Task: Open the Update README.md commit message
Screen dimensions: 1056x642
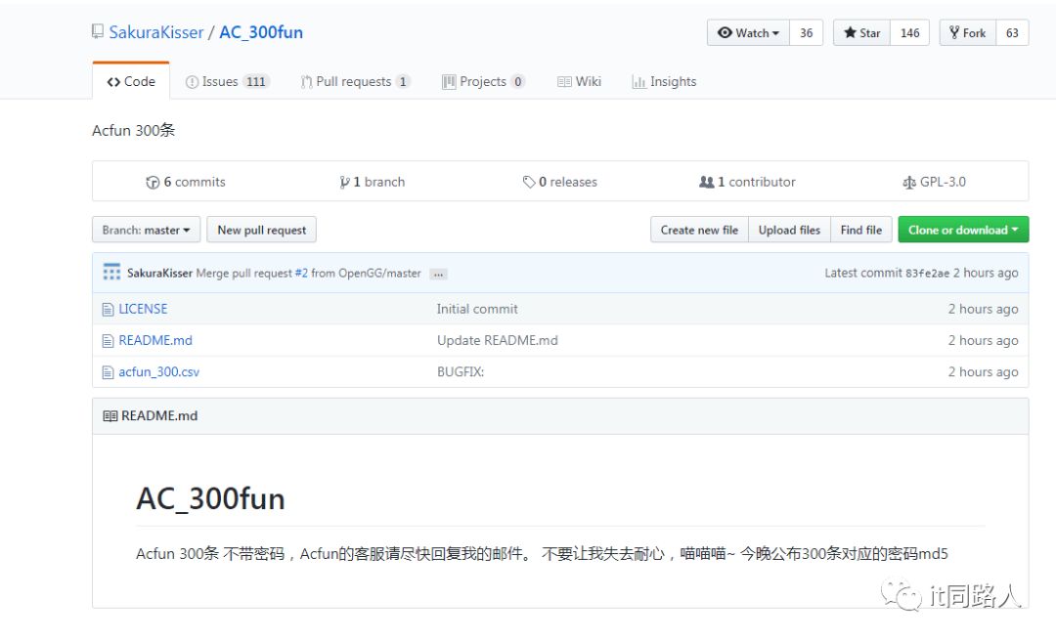Action: pyautogui.click(x=497, y=340)
